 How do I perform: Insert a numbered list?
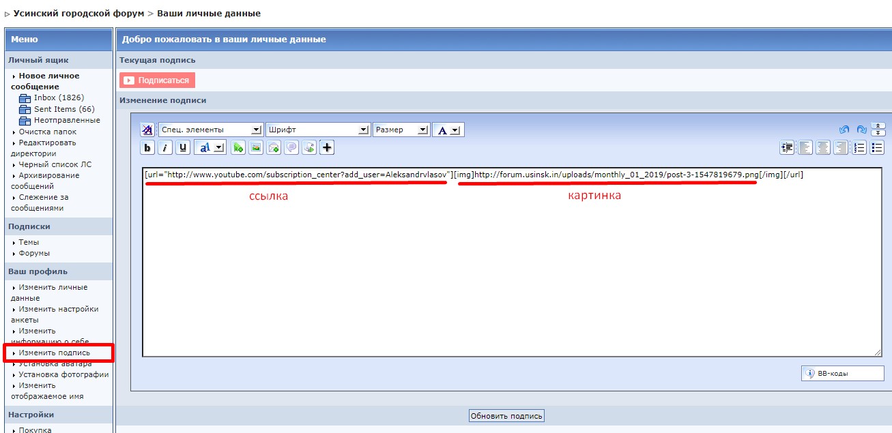[x=860, y=147]
